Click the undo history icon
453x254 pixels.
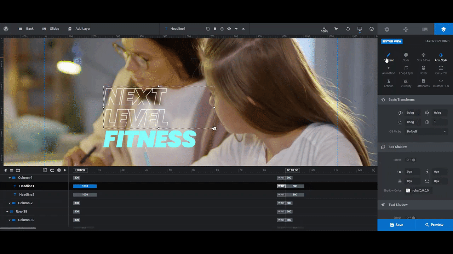348,29
